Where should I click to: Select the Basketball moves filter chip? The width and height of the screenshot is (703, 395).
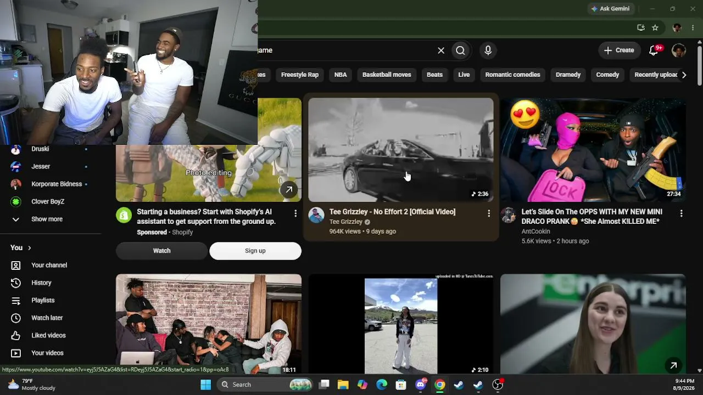[x=387, y=75]
